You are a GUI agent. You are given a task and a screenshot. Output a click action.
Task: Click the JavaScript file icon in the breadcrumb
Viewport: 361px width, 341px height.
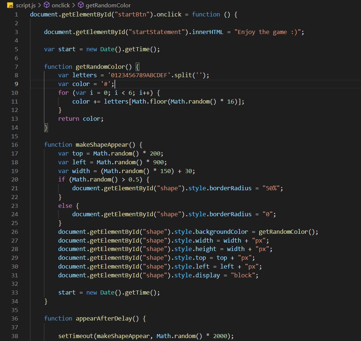[10, 5]
